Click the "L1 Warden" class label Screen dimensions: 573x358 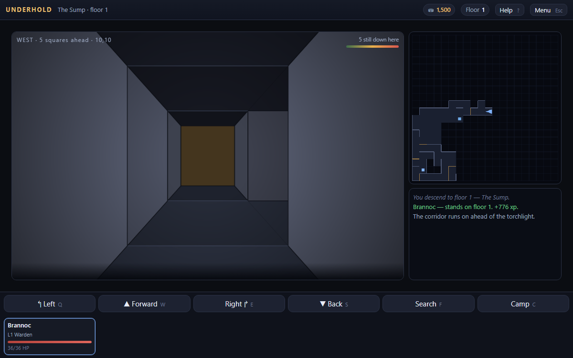[20, 335]
